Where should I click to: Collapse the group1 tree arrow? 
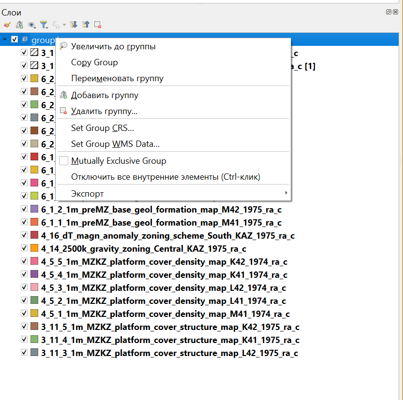pyautogui.click(x=5, y=40)
